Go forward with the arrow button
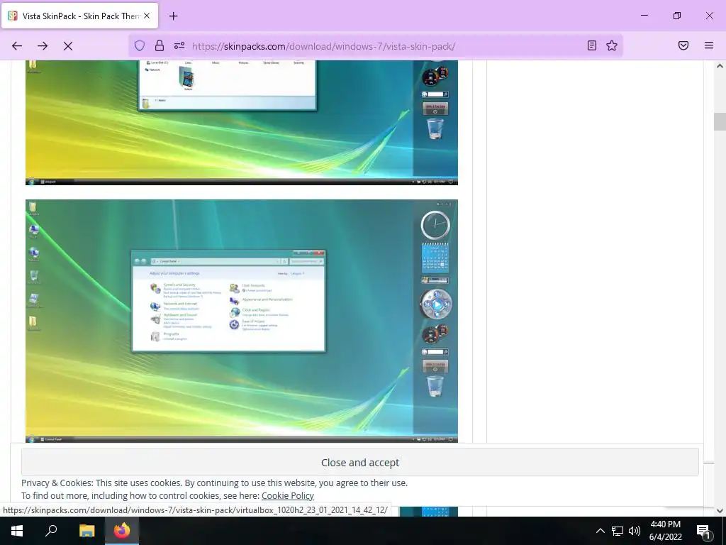 pos(43,46)
